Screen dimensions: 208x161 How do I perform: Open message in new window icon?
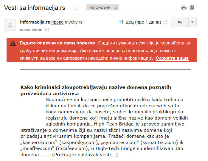click(192, 7)
